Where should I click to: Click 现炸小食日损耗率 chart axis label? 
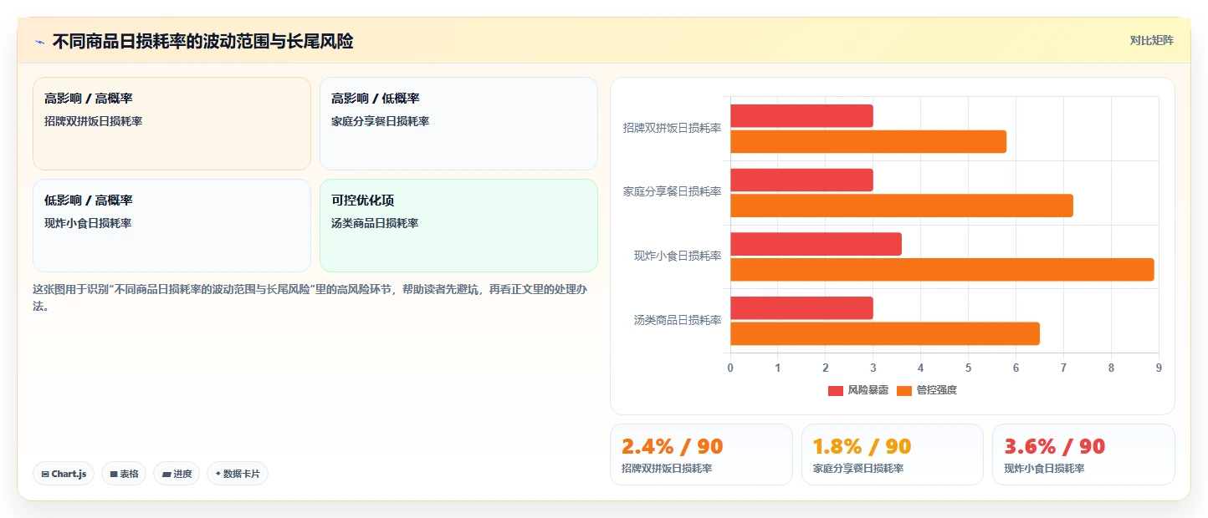click(x=678, y=256)
